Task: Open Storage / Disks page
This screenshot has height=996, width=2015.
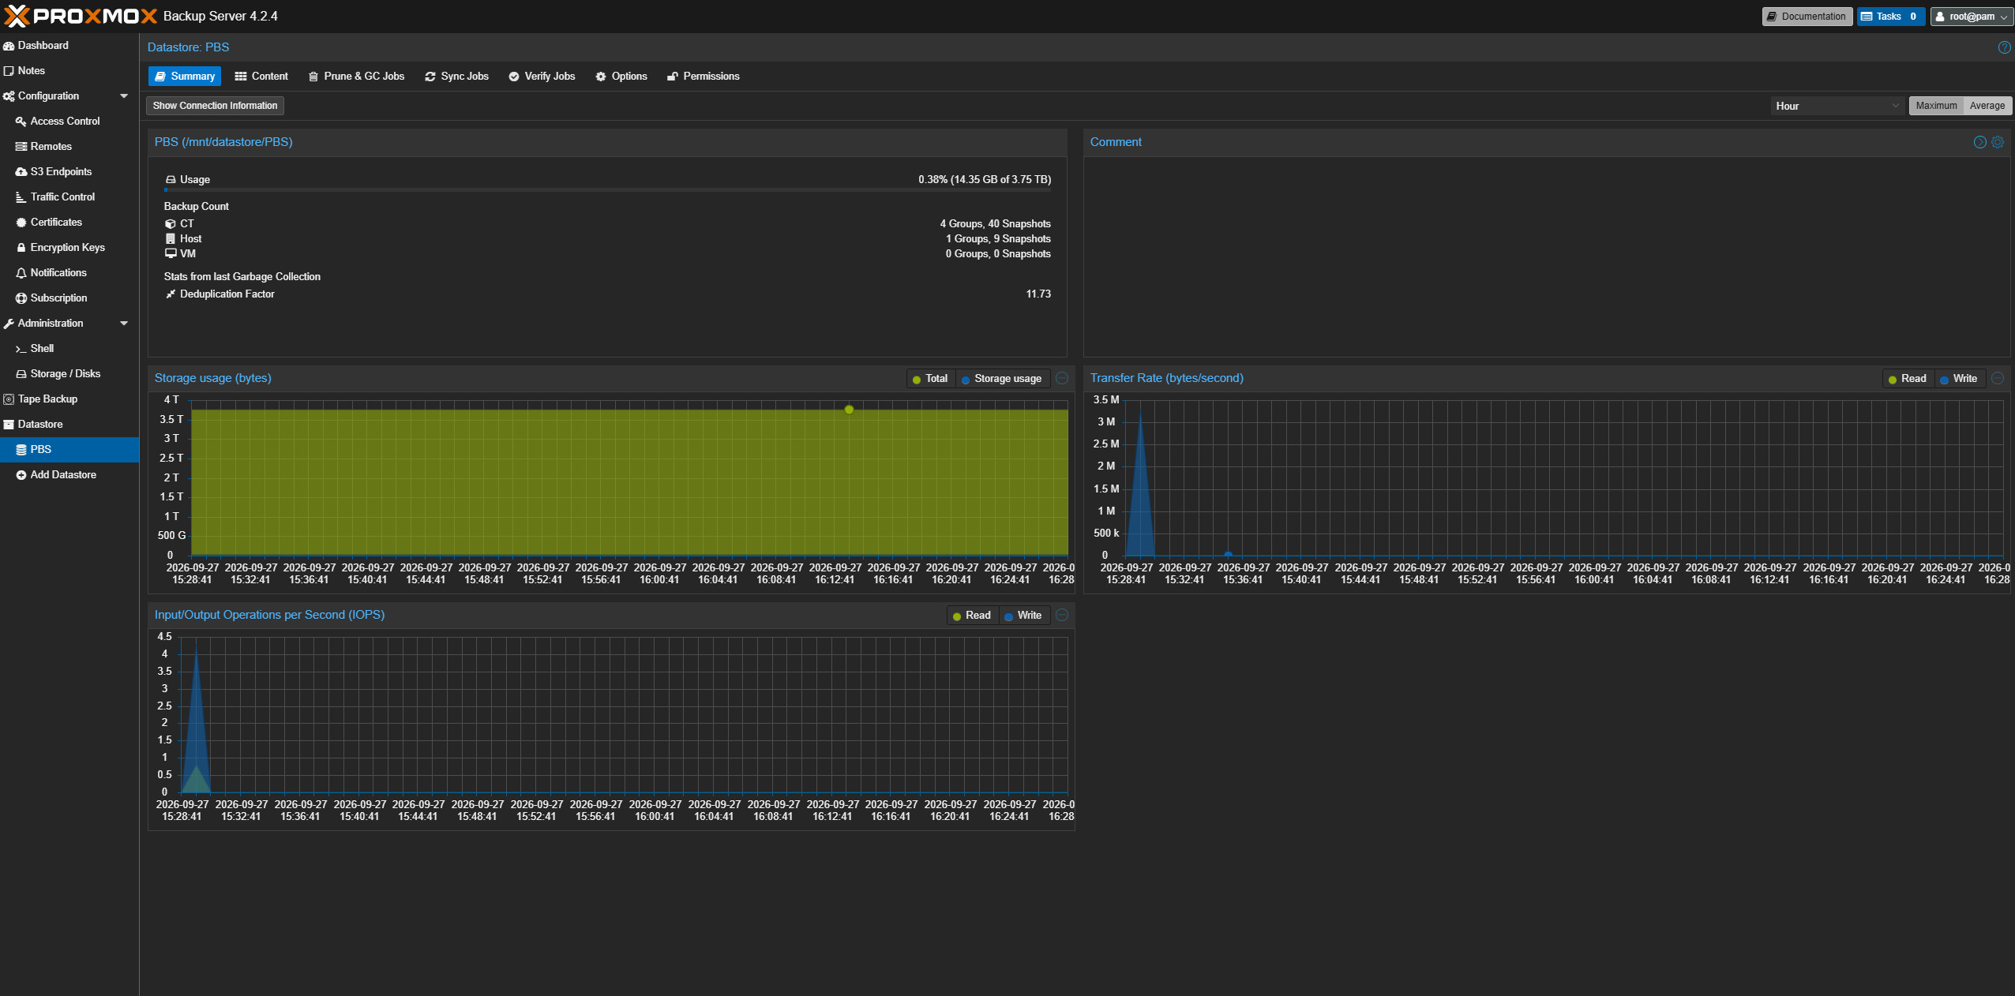Action: point(69,374)
